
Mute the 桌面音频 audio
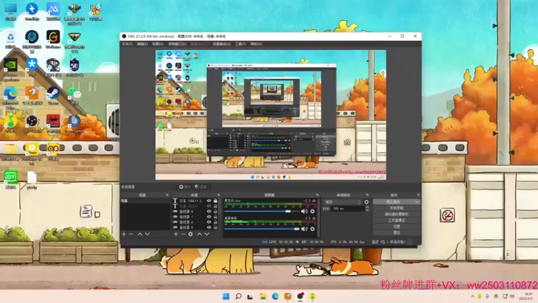pyautogui.click(x=304, y=229)
